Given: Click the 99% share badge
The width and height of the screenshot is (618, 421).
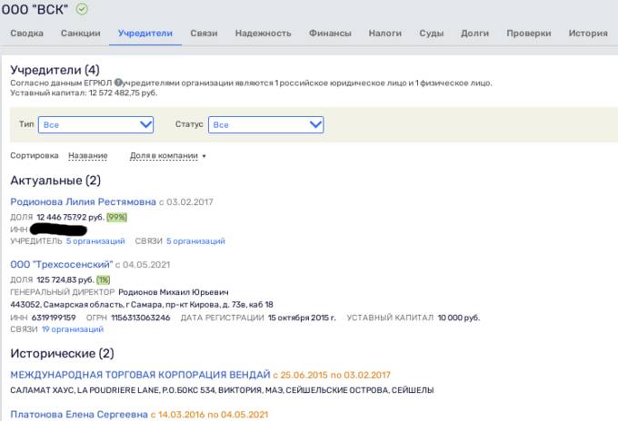Looking at the screenshot, I should click(x=116, y=218).
